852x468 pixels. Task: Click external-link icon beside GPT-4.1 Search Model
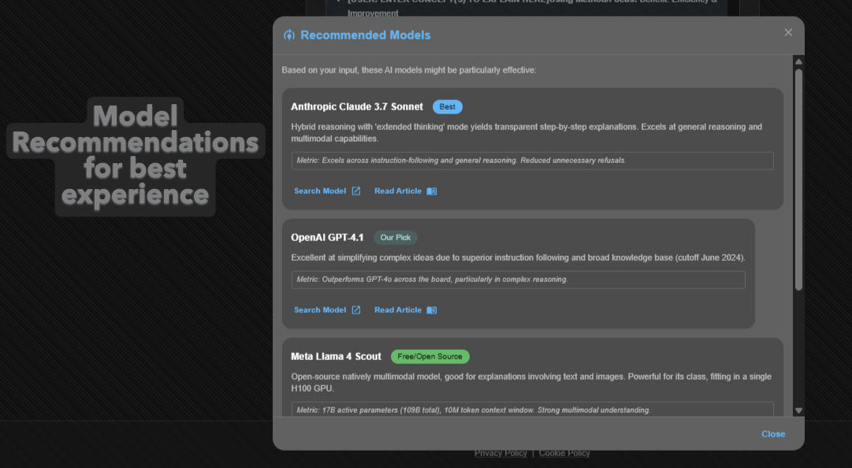coord(356,310)
